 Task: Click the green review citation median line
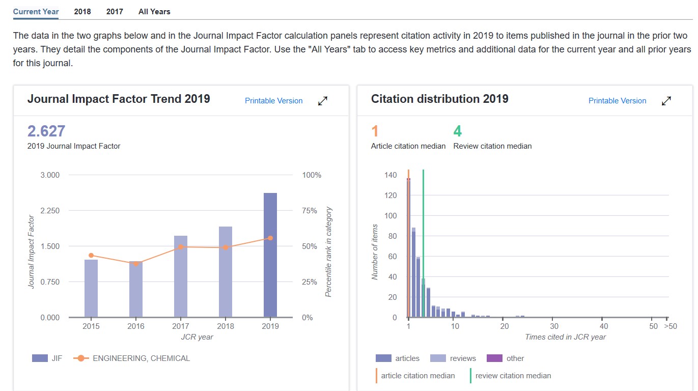[423, 229]
